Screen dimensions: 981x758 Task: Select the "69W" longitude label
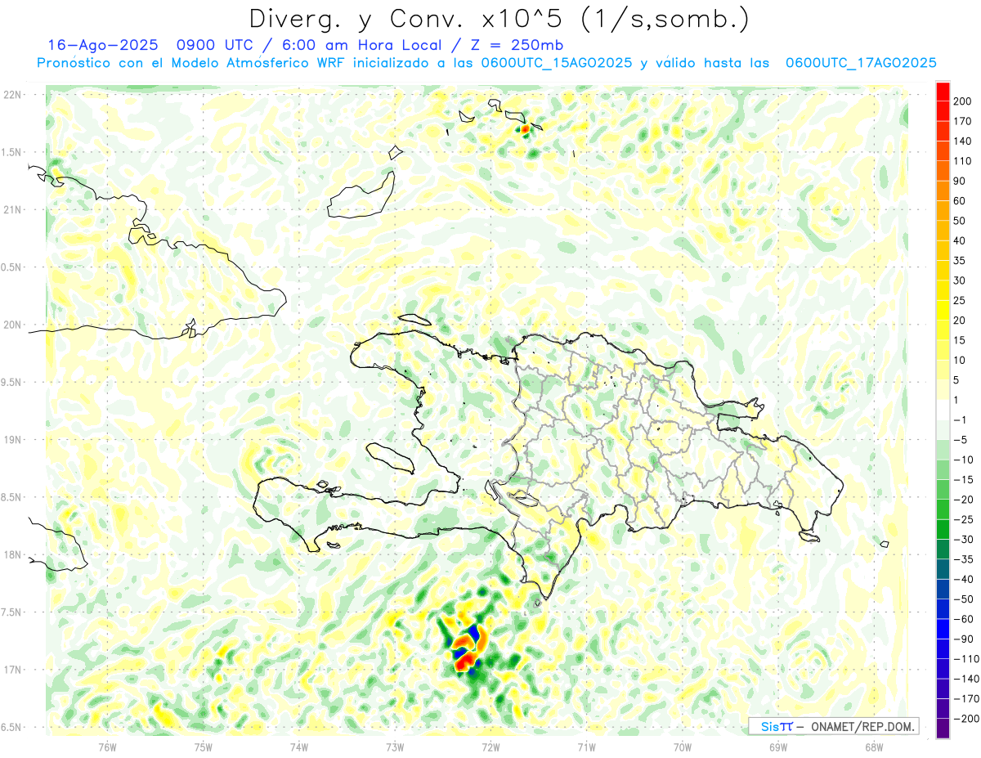point(778,747)
